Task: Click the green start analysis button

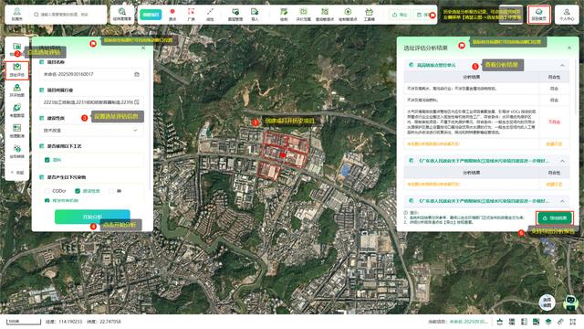Action: point(92,217)
